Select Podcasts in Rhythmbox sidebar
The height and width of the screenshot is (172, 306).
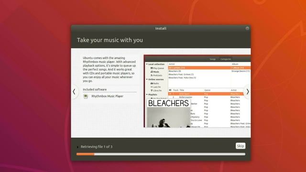click(156, 75)
